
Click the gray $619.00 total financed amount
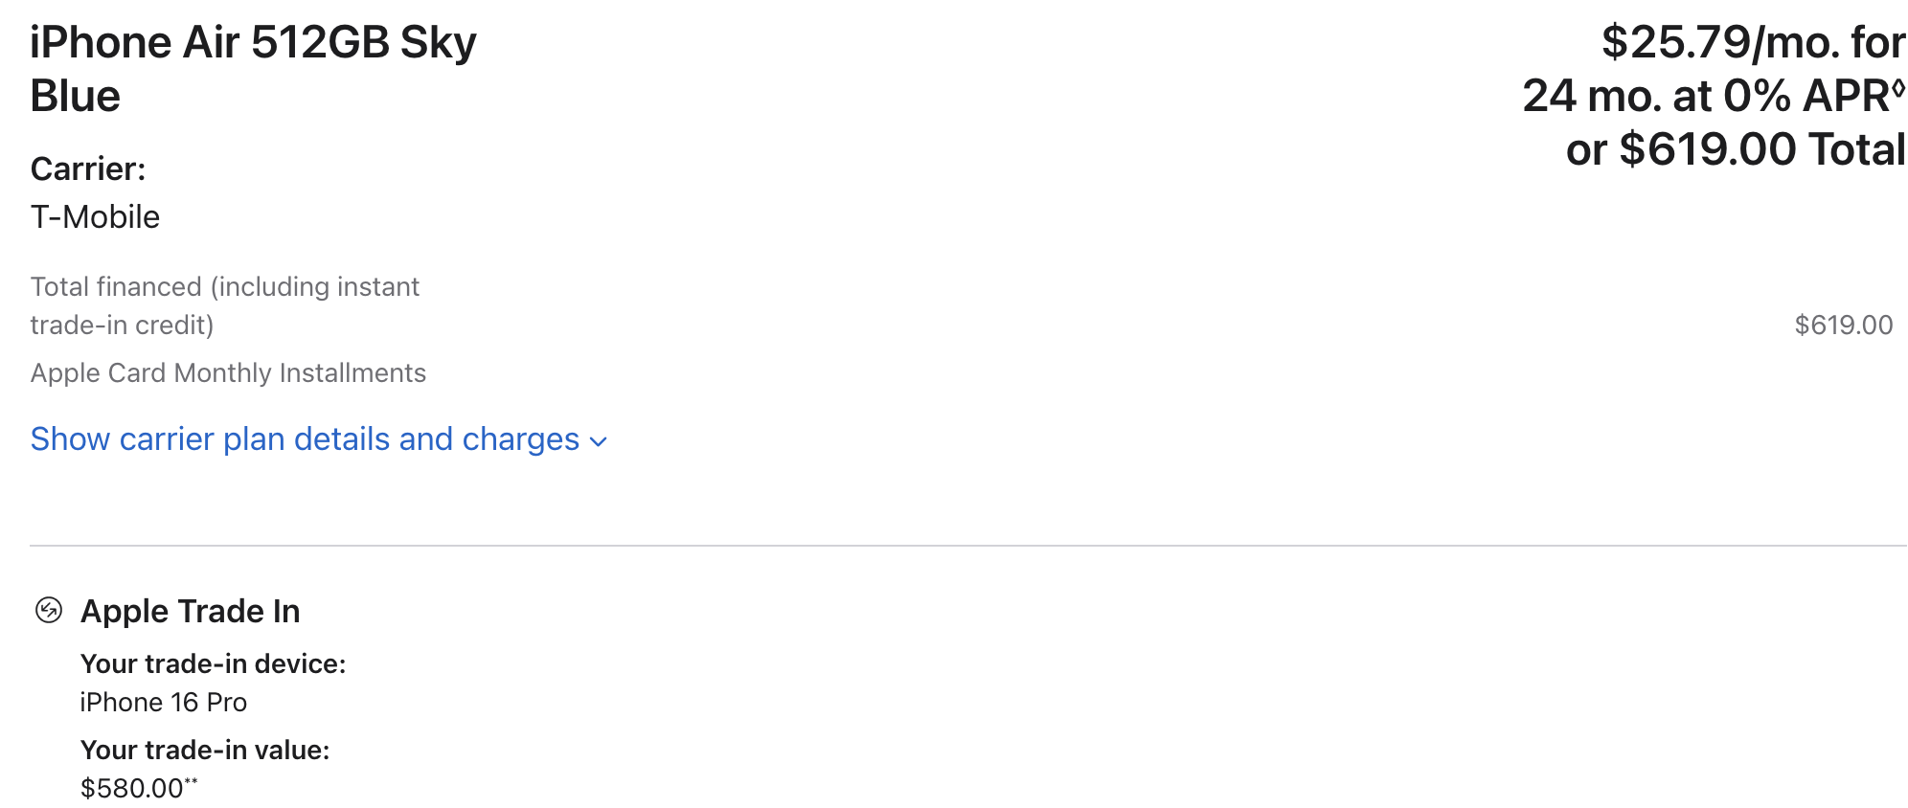[x=1843, y=325]
